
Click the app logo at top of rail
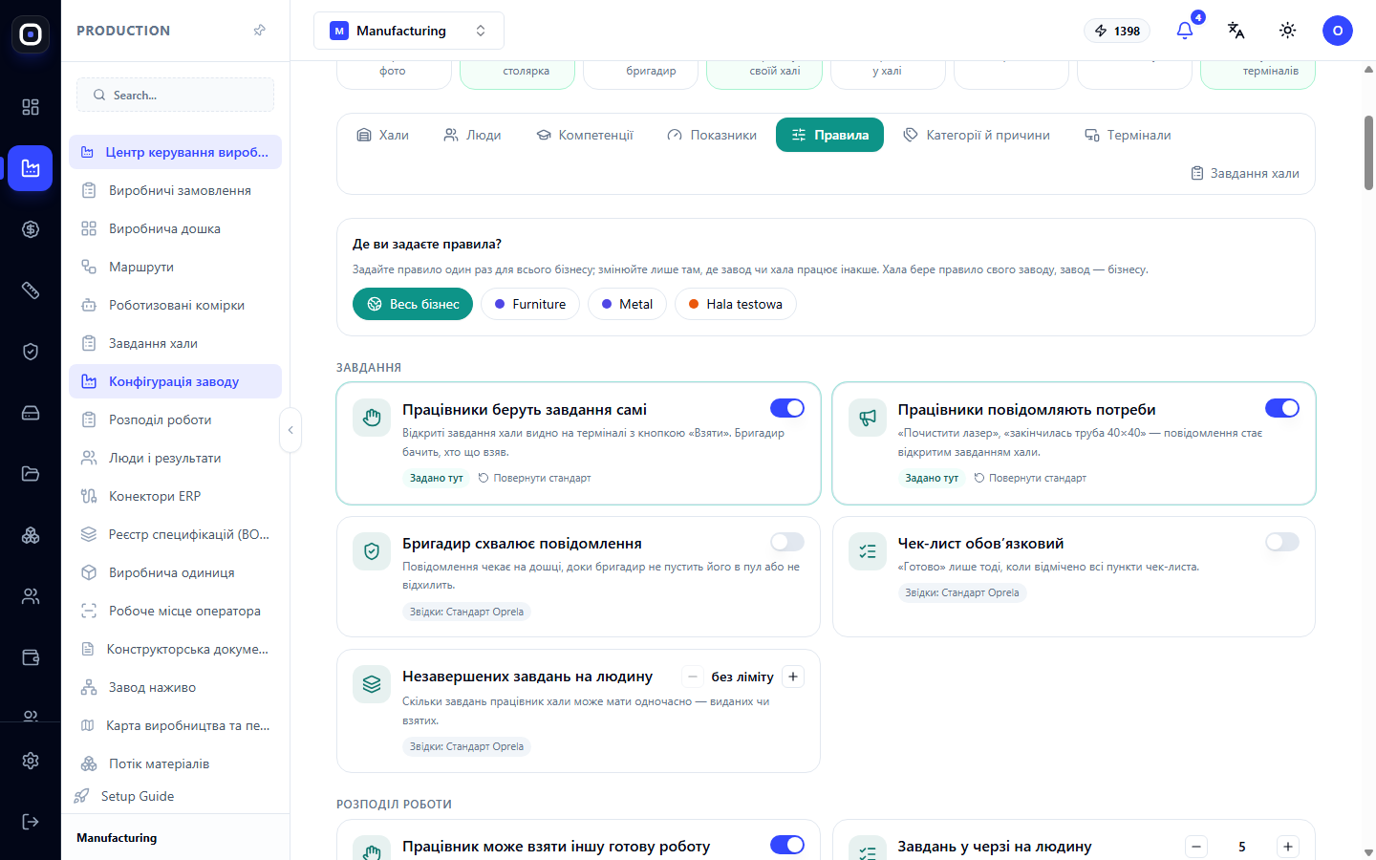click(31, 34)
